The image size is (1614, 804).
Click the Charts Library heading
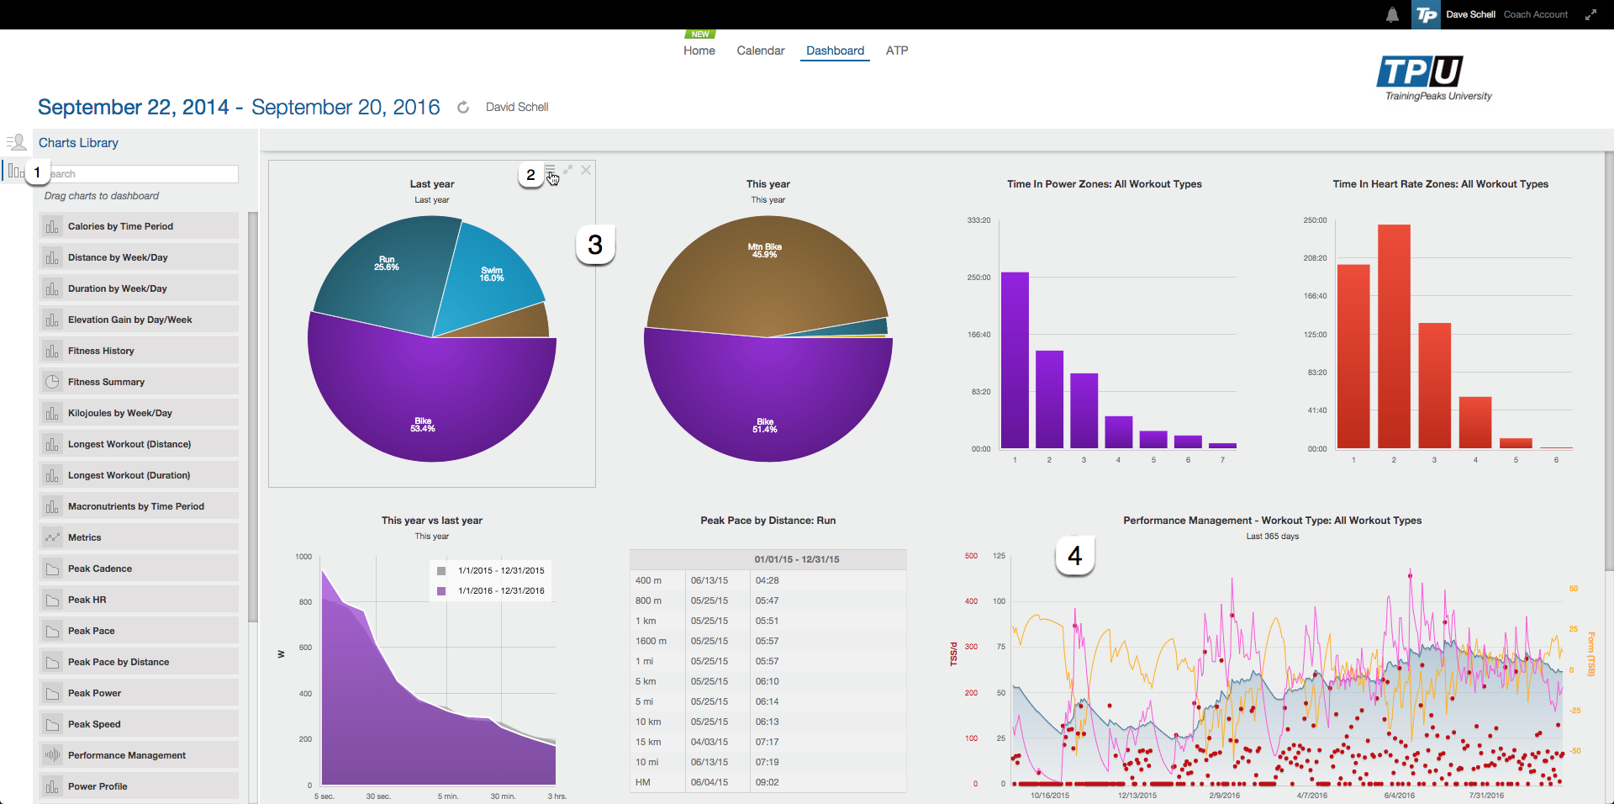[78, 143]
